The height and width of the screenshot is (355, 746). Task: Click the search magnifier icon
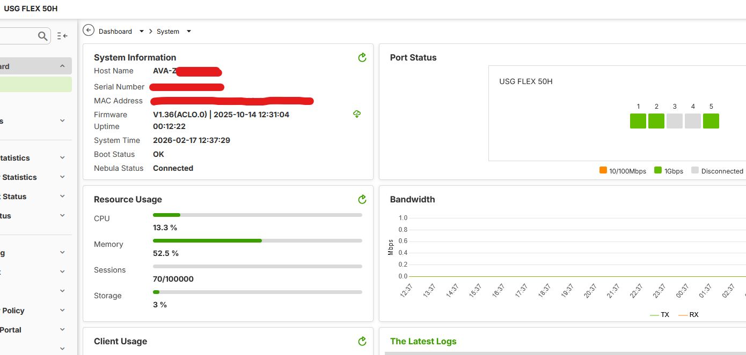(43, 36)
